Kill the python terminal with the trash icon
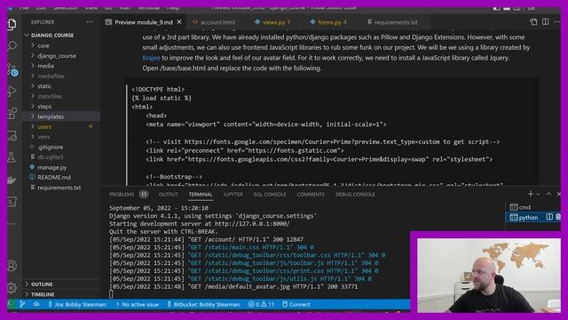 pyautogui.click(x=558, y=217)
